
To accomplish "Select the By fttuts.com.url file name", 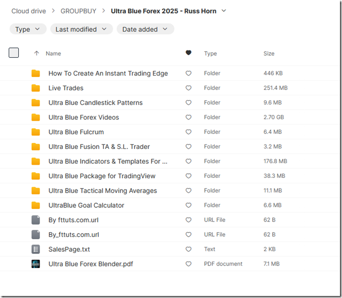I will coord(73,220).
